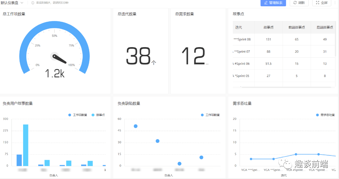
Task: Click the 管理报表 button
Action: point(273,3)
